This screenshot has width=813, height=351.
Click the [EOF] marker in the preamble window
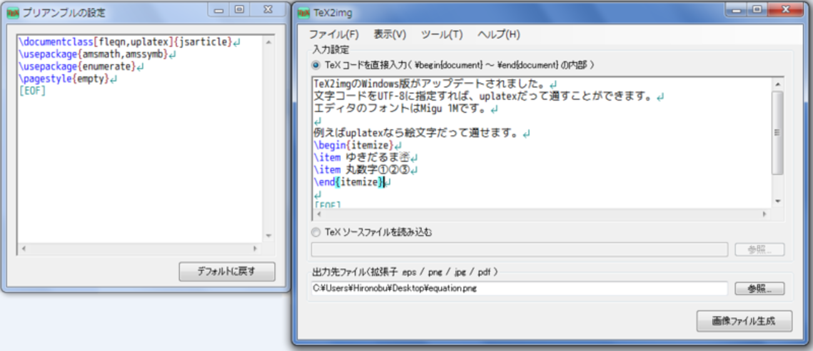pyautogui.click(x=33, y=91)
